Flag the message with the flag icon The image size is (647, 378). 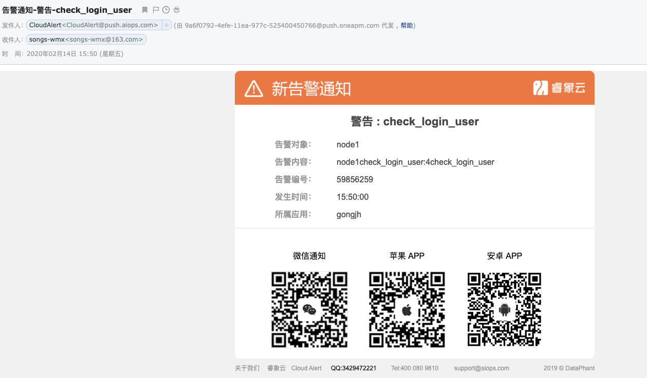tap(156, 9)
